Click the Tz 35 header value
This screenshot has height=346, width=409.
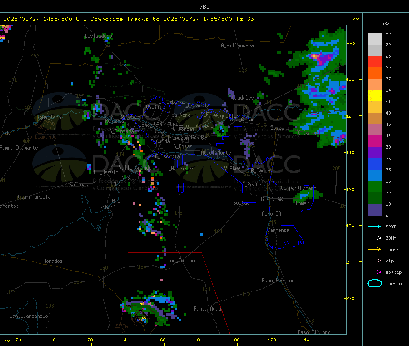click(x=244, y=19)
